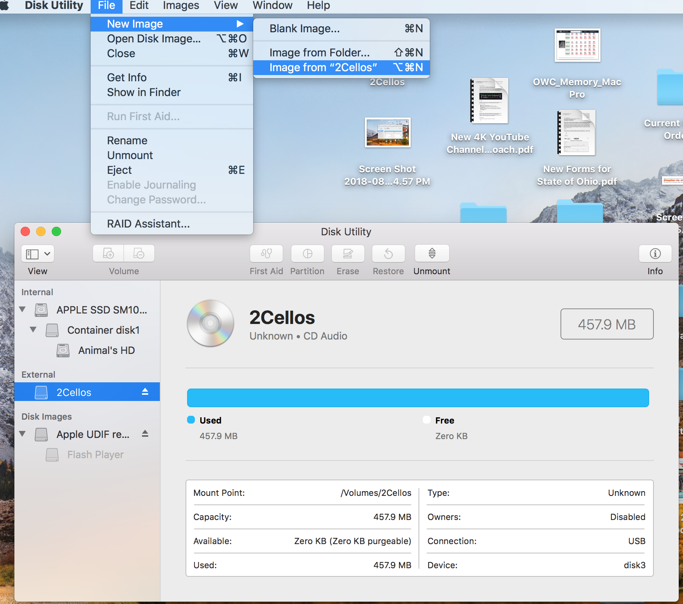Screen dimensions: 683x604
Task: Open the Apple menu icon
Action: [x=4, y=6]
